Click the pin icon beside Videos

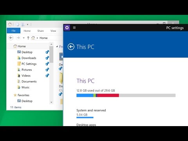[x=47, y=75]
